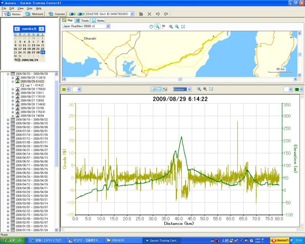Zoom in on the map

171,27
